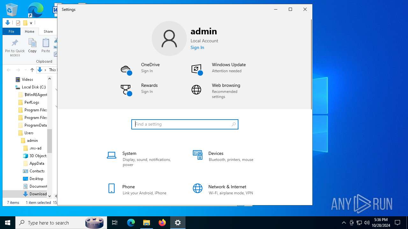Open Customize Quick Access Toolbar dropdown
Screen dimensions: 408x229
31,23
